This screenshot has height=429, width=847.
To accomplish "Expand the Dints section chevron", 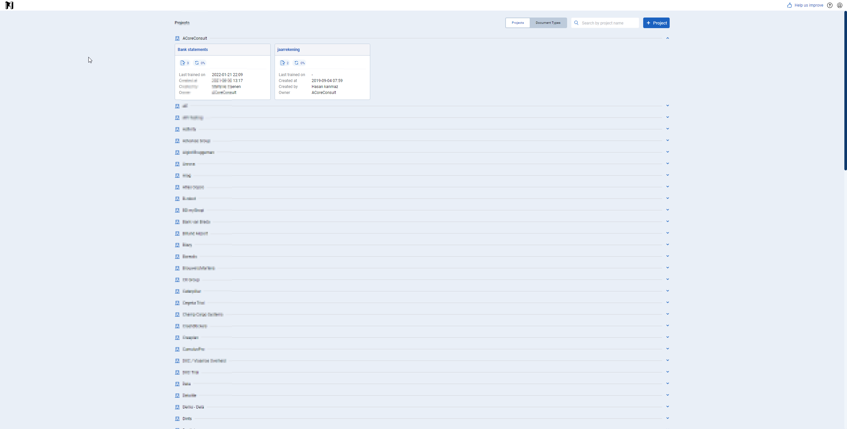I will click(x=668, y=418).
